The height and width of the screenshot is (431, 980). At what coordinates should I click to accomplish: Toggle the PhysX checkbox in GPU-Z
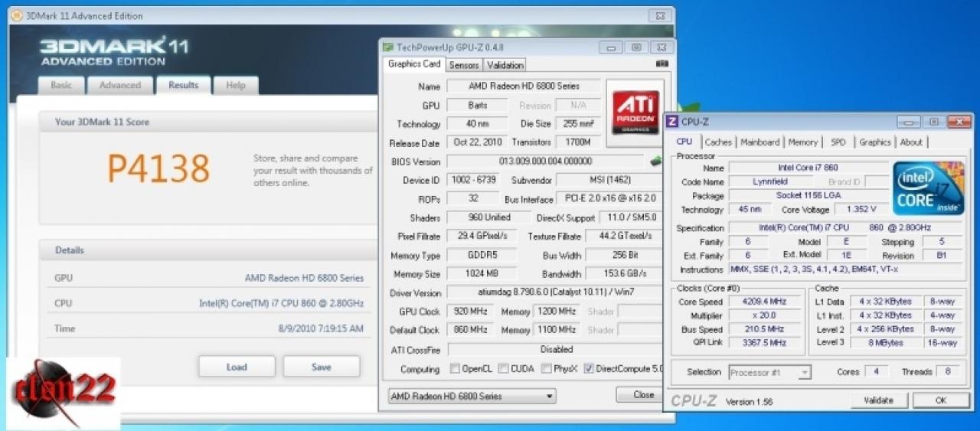coord(547,368)
